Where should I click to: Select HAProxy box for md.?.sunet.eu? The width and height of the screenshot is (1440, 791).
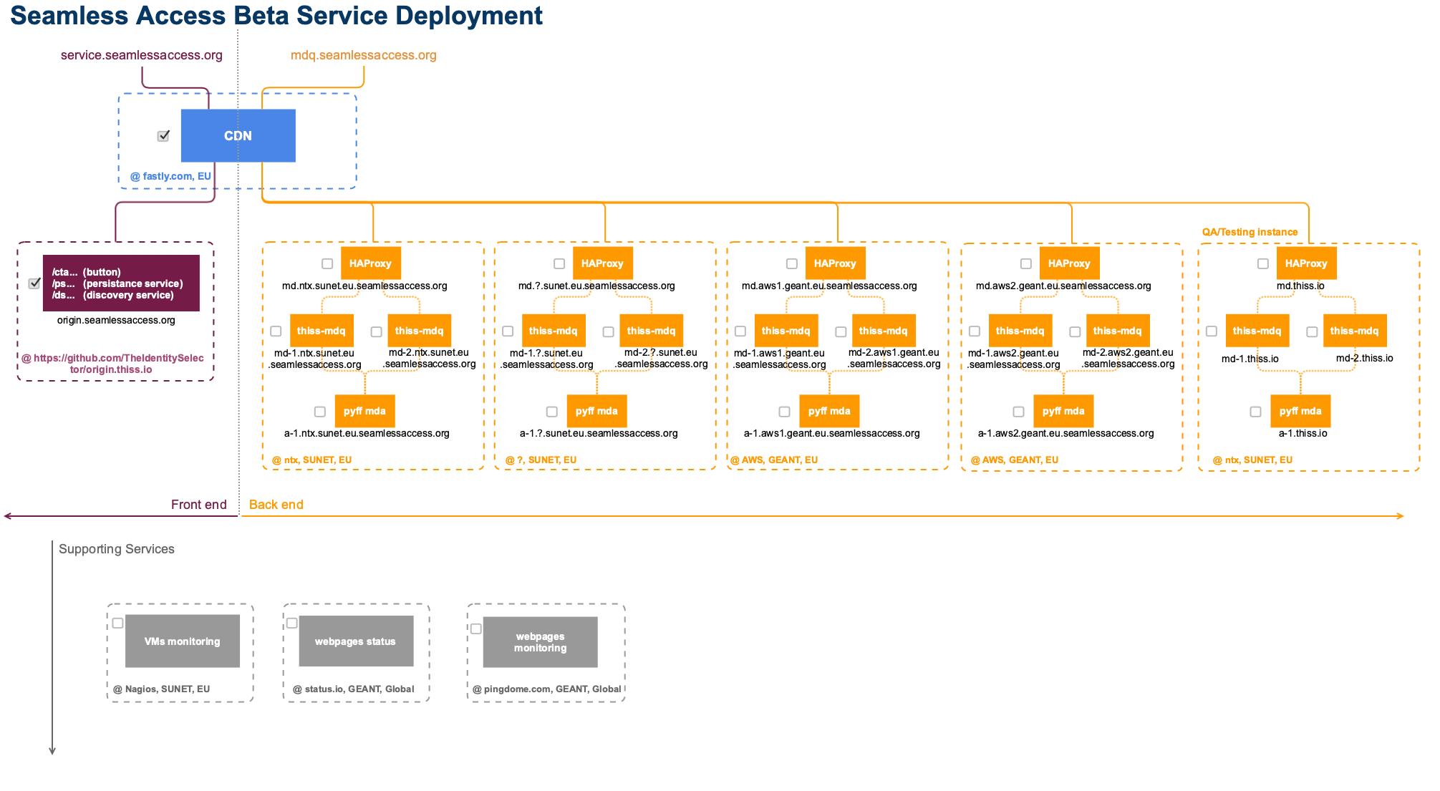pyautogui.click(x=603, y=263)
